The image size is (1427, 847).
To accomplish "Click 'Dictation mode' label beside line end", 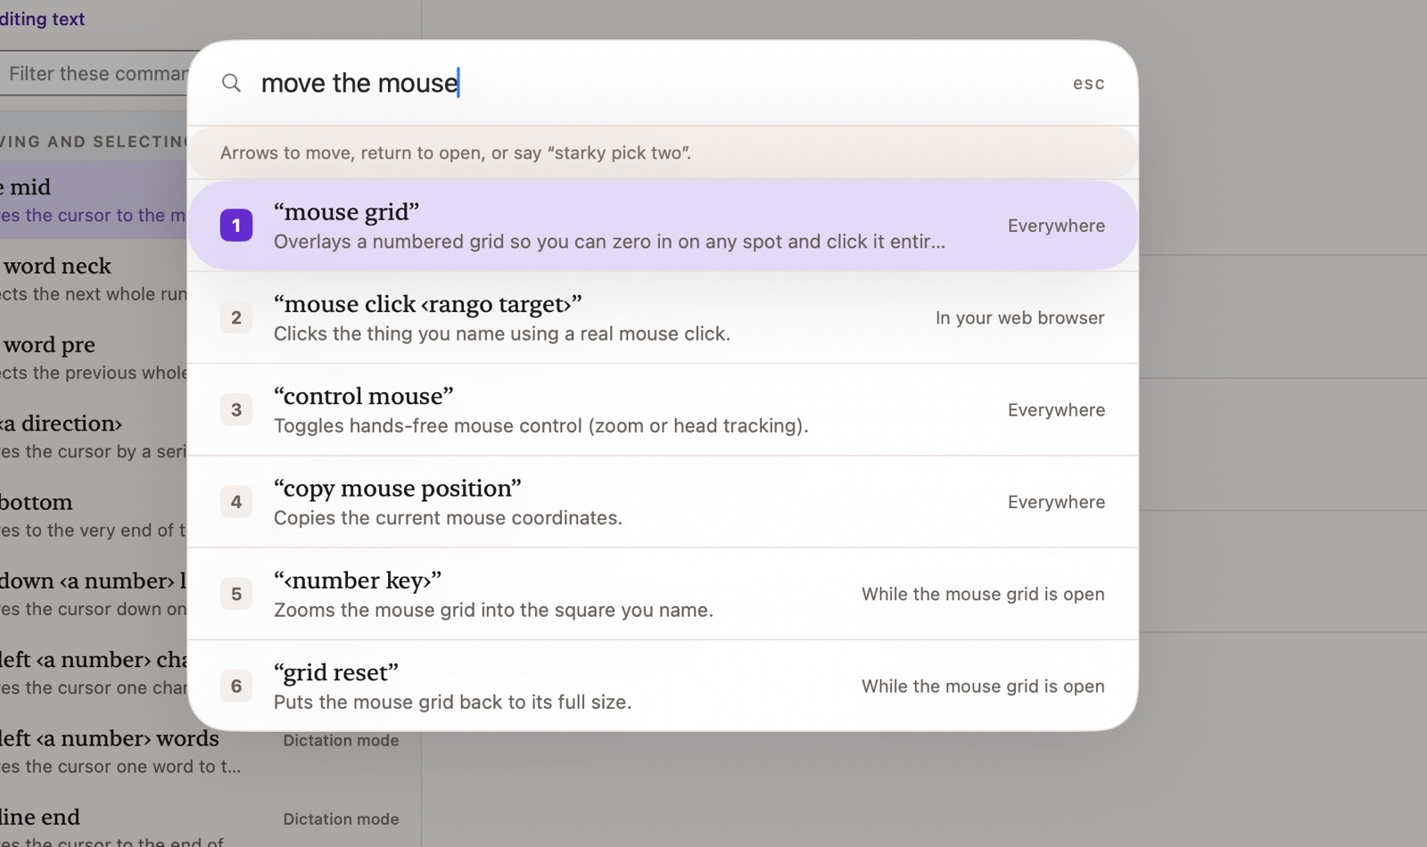I will pyautogui.click(x=341, y=818).
